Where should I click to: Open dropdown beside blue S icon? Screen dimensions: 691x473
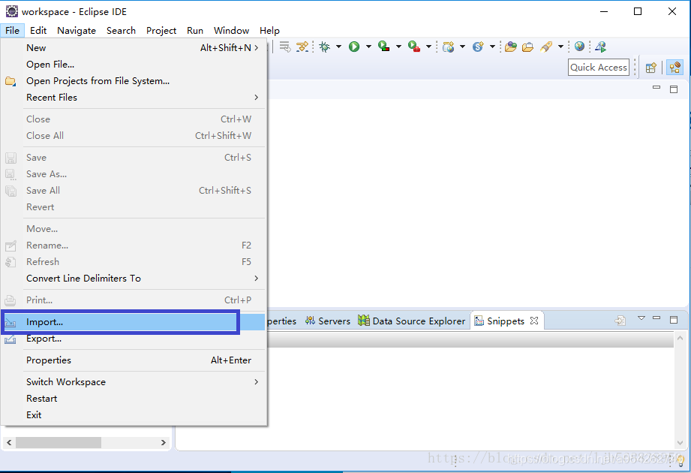(492, 47)
